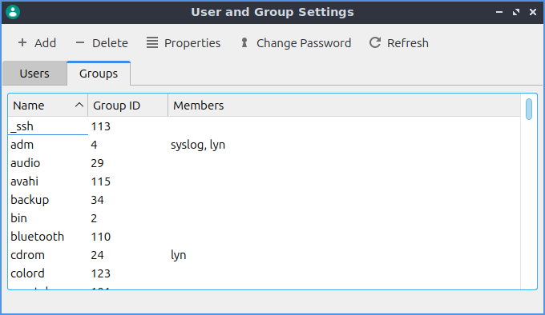The width and height of the screenshot is (545, 315).
Task: Maximize the window using the arrows icon
Action: click(x=516, y=12)
